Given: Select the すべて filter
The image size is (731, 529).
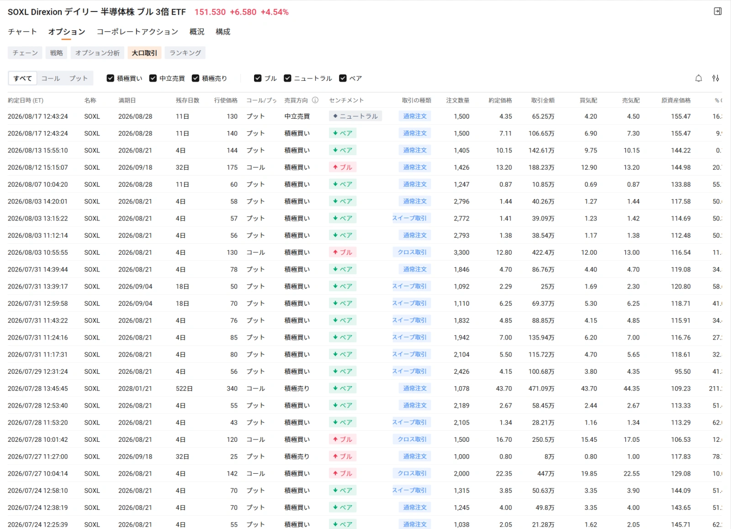Looking at the screenshot, I should pyautogui.click(x=22, y=79).
